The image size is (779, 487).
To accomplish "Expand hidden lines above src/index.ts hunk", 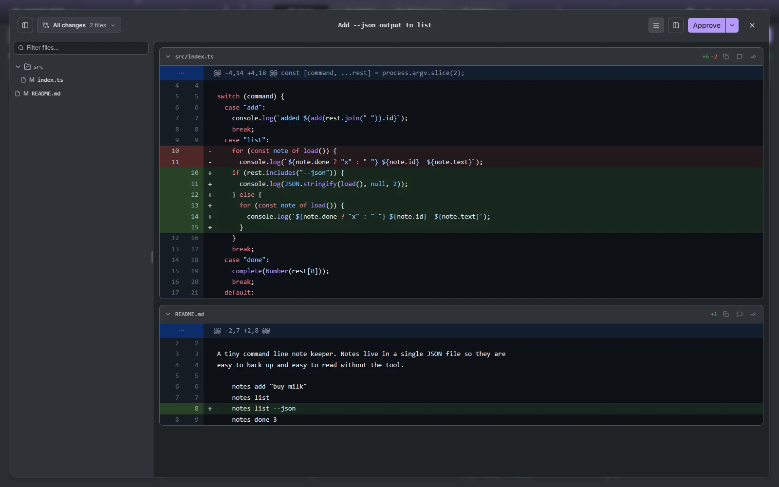I will click(182, 73).
